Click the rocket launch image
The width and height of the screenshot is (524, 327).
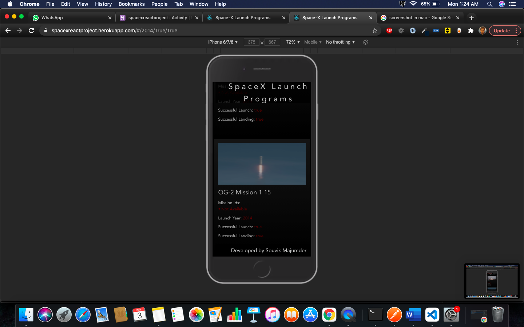262,164
